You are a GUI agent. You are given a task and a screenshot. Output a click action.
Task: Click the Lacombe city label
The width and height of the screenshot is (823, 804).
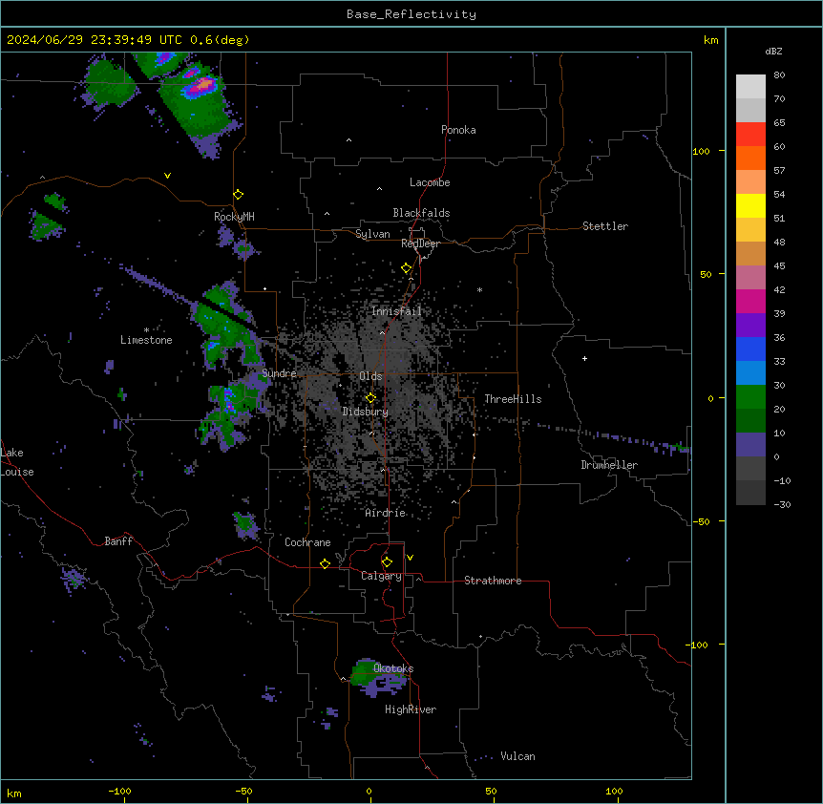tap(430, 182)
